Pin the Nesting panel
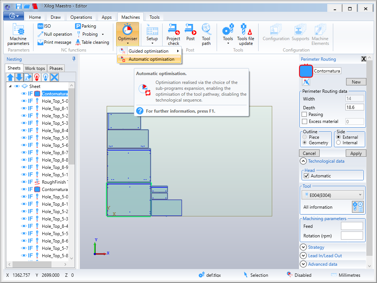Screen dimensions: 377x283 74,59
